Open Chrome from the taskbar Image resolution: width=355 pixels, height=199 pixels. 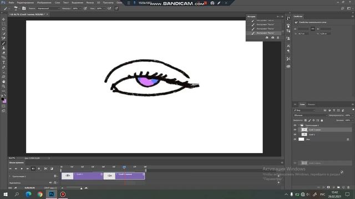40,194
